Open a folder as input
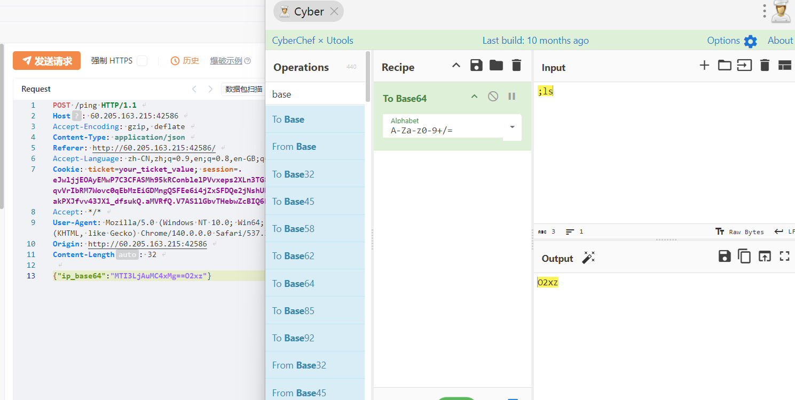 (725, 66)
